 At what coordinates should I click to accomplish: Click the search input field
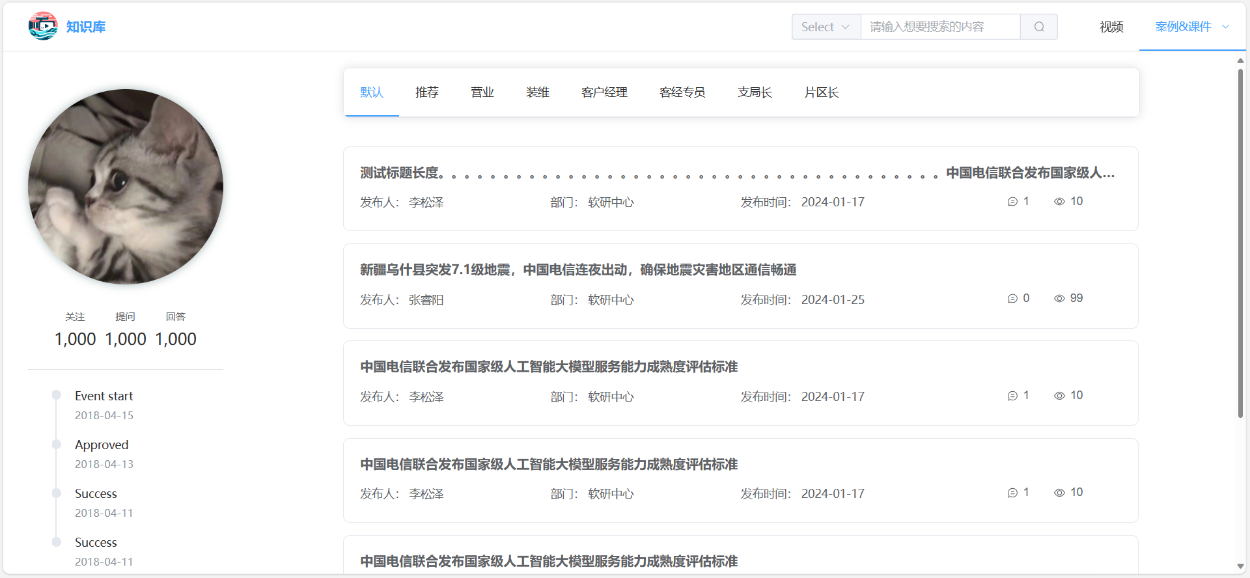point(940,27)
